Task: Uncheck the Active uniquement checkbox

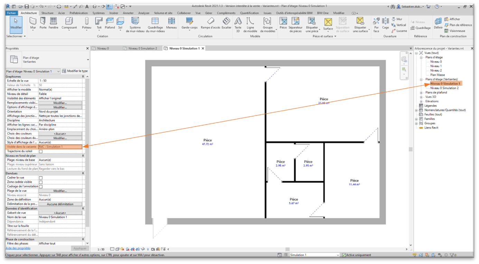Action: click(344, 255)
